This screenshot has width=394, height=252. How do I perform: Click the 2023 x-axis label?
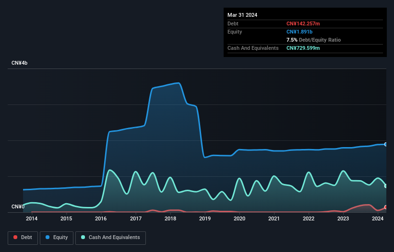point(343,218)
